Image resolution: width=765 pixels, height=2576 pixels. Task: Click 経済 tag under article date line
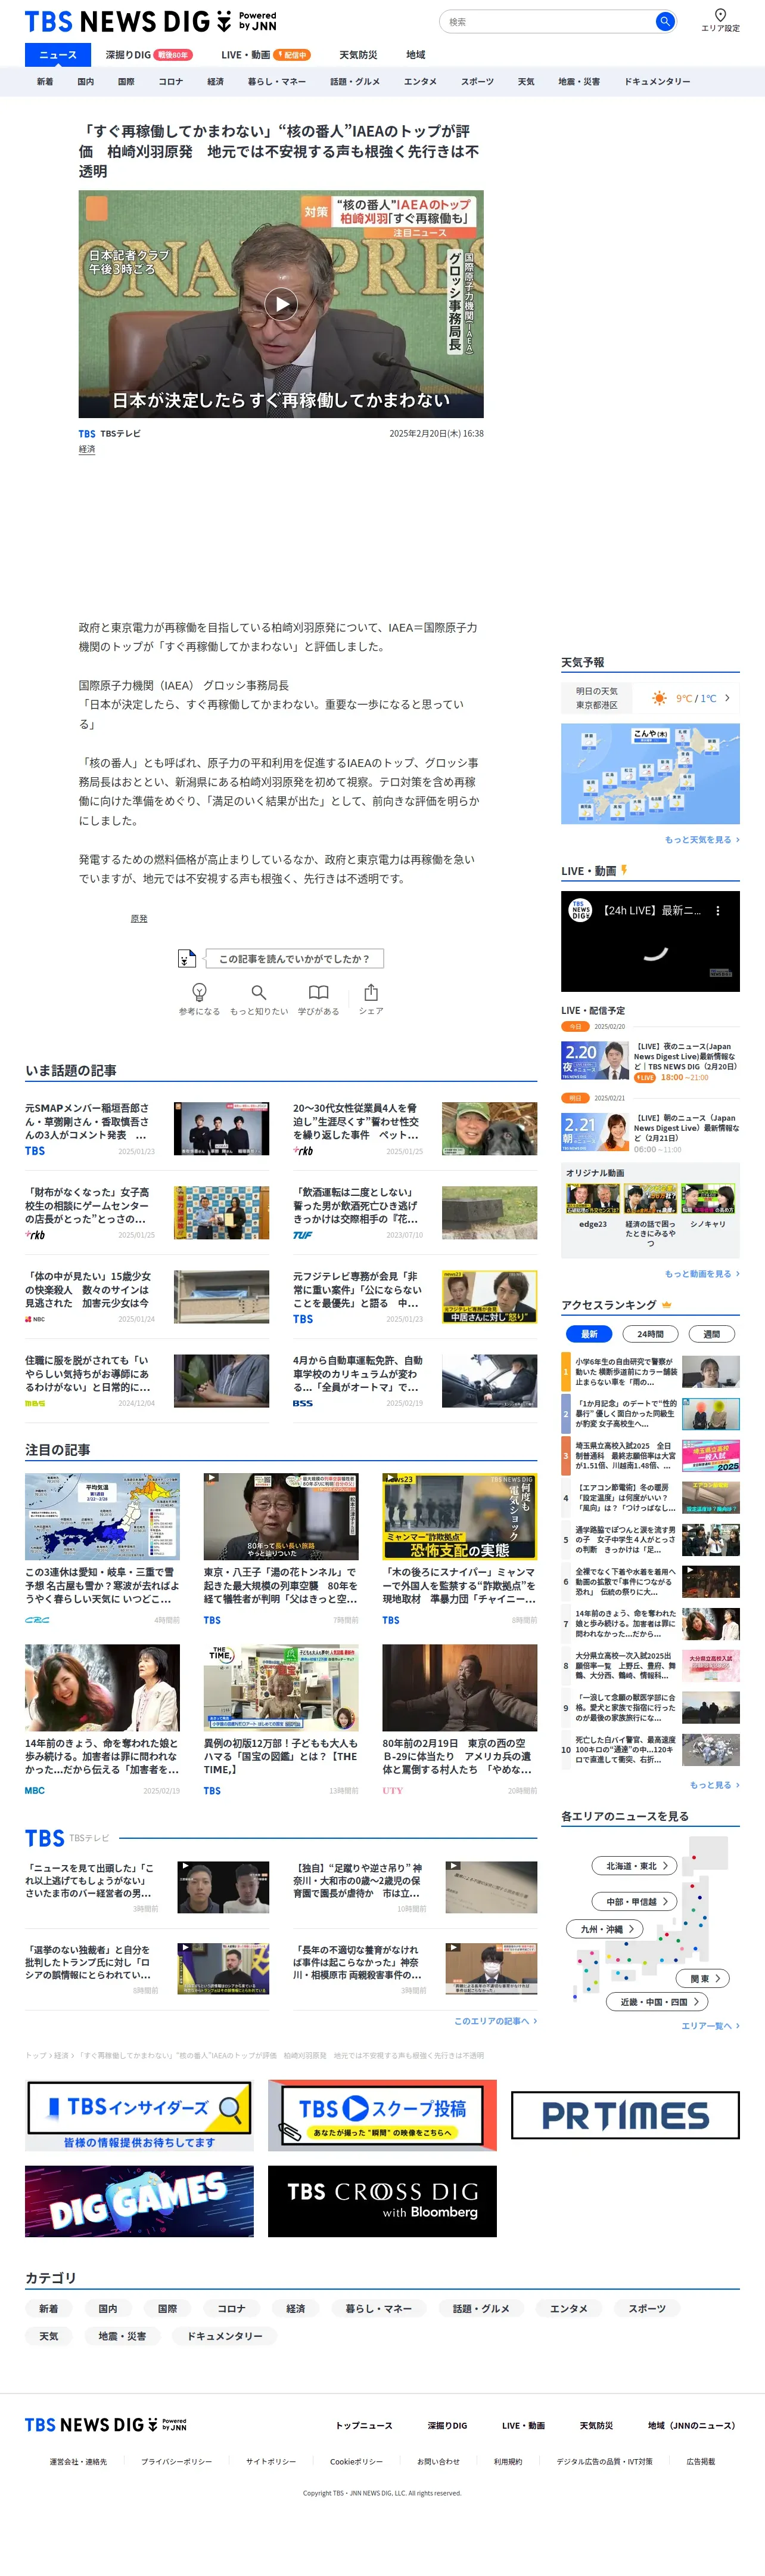click(x=87, y=449)
